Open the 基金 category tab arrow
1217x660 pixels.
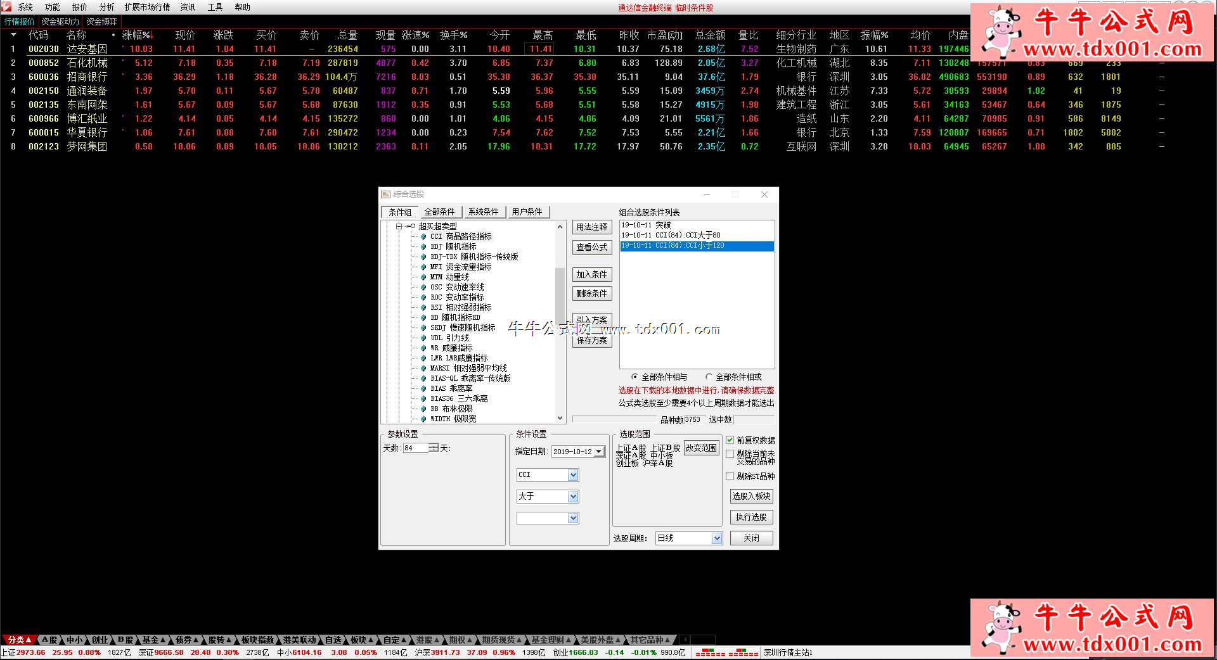coord(163,640)
